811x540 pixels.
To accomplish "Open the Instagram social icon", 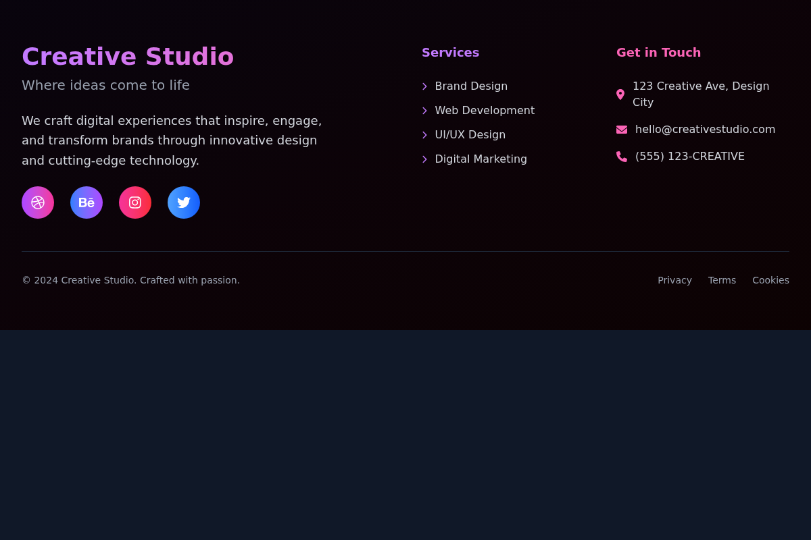I will 135,202.
